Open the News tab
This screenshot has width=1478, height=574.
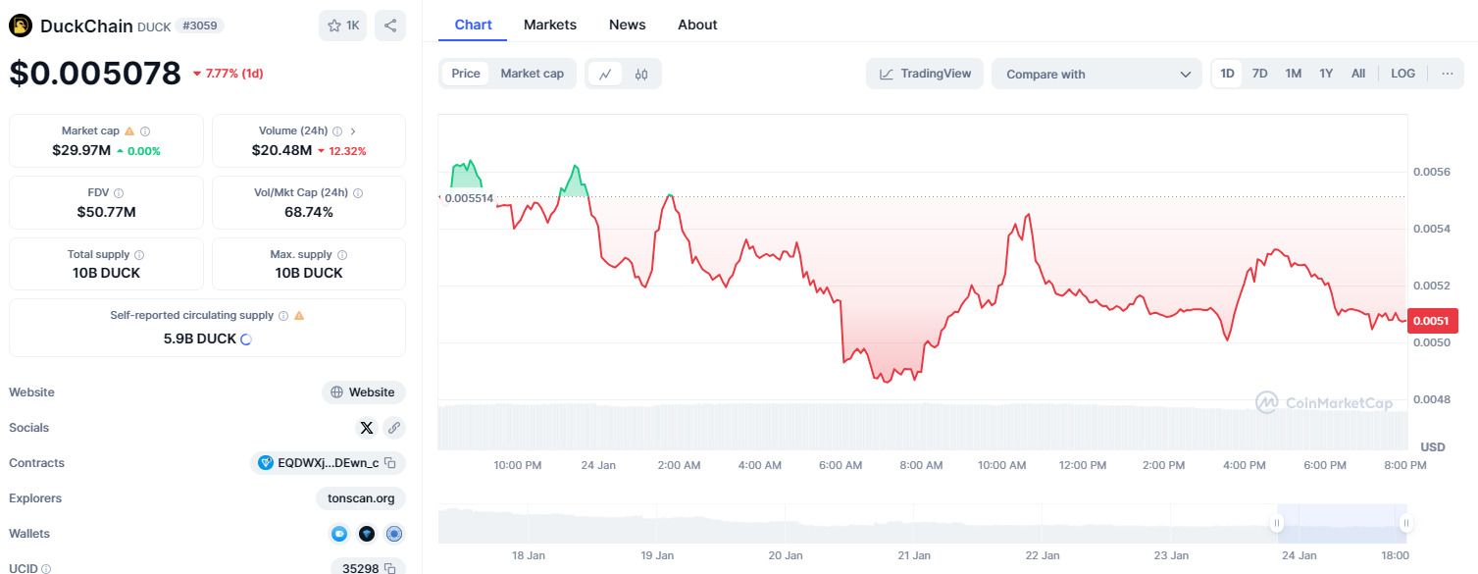pos(628,25)
